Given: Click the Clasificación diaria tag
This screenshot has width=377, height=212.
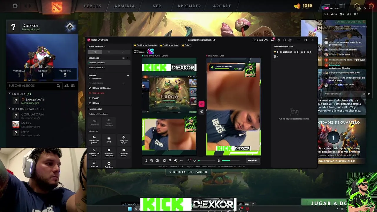Looking at the screenshot, I should click(169, 45).
